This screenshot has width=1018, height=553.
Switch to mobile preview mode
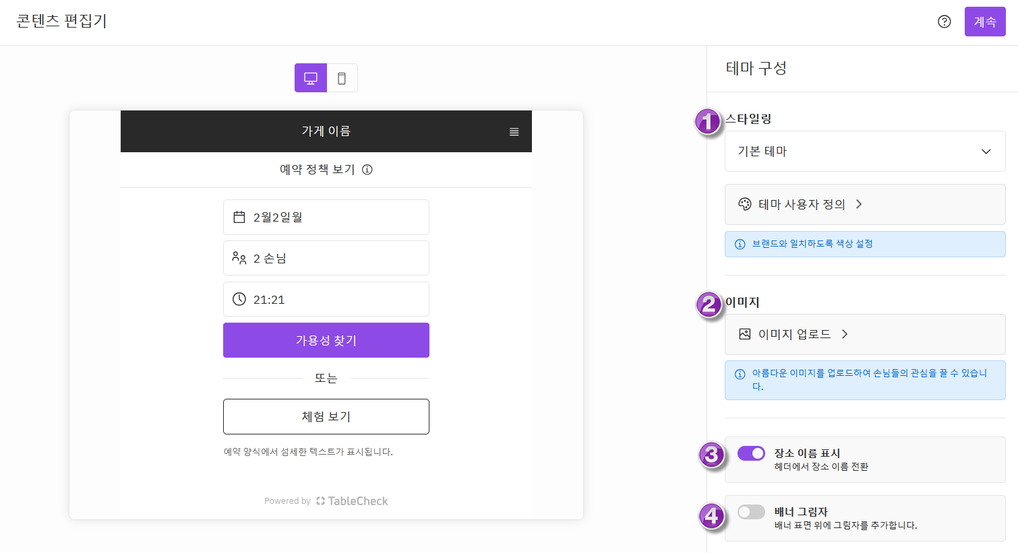342,78
